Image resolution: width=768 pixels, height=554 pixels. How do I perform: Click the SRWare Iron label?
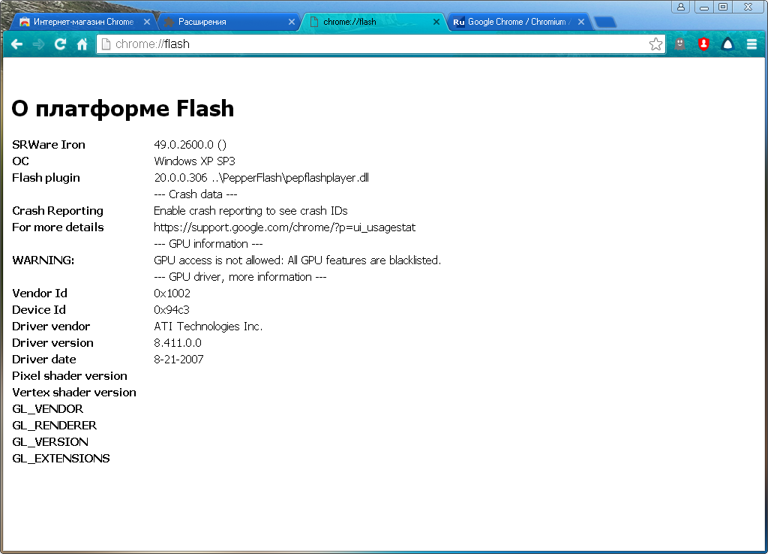(49, 145)
